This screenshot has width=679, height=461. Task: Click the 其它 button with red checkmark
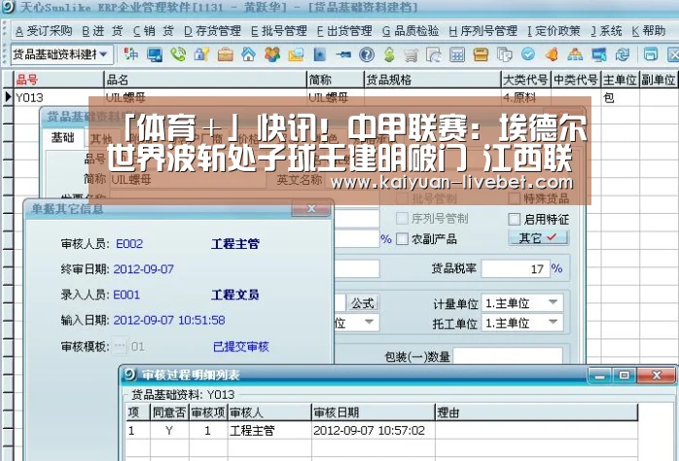click(x=538, y=237)
